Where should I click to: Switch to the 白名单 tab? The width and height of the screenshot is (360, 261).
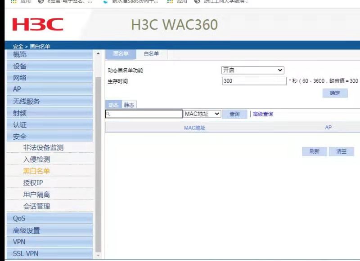pos(151,54)
